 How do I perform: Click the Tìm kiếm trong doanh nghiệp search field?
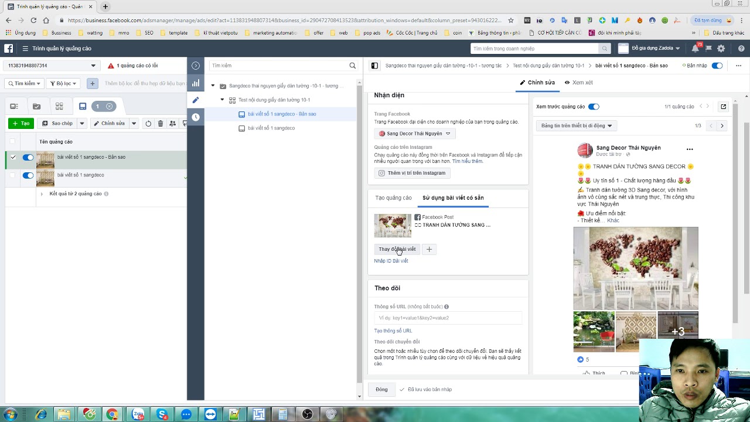pyautogui.click(x=534, y=49)
